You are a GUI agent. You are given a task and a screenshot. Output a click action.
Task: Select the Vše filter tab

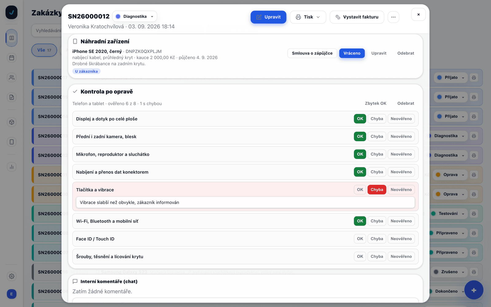[44, 50]
